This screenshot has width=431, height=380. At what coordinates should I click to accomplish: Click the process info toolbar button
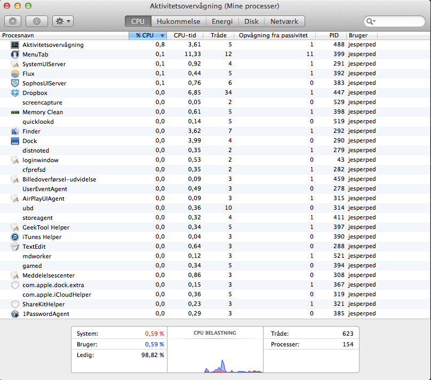(x=37, y=21)
